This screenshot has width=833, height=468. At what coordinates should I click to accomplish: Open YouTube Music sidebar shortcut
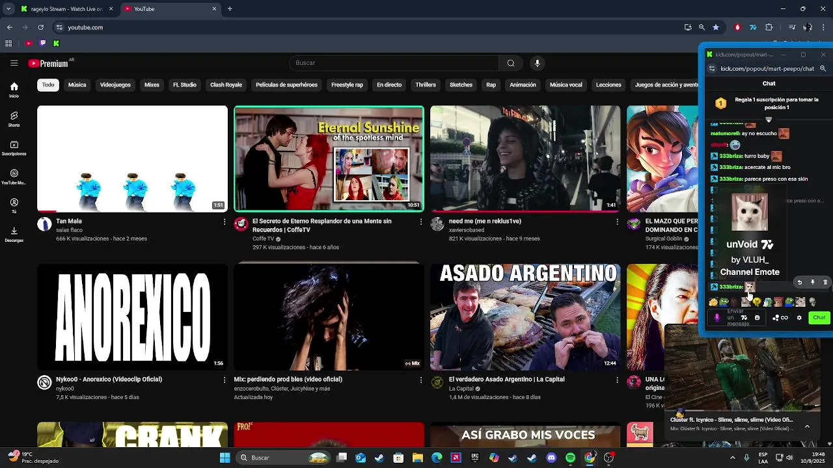14,177
